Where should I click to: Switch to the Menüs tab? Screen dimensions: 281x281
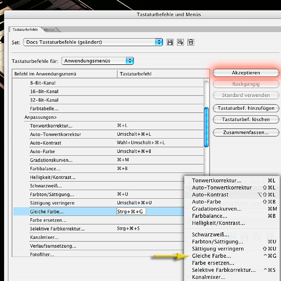click(x=49, y=30)
